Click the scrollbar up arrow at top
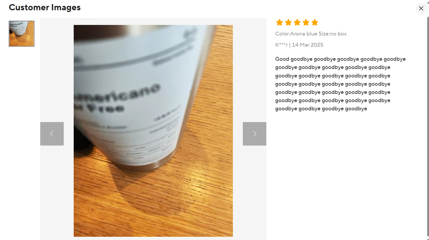Image resolution: width=429 pixels, height=240 pixels. 428,2
